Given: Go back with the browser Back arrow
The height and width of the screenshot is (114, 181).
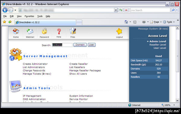Looking at the screenshot, I should [x=5, y=10].
